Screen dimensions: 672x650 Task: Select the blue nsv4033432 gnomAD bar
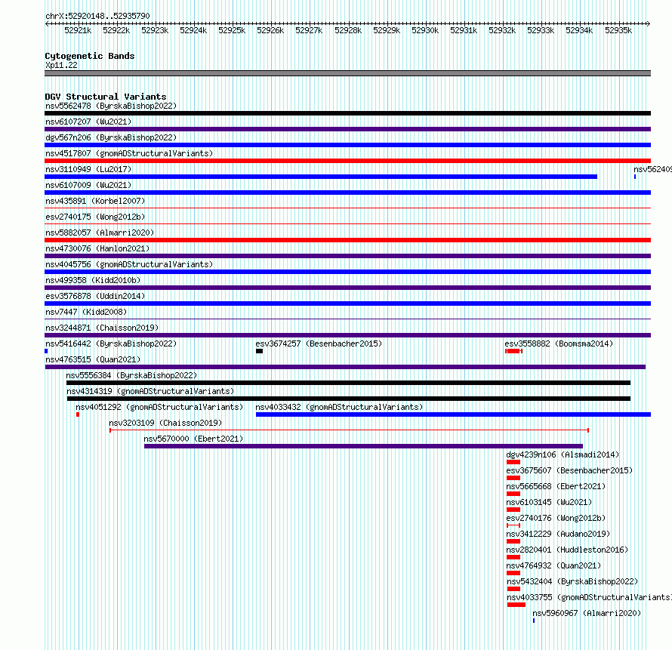point(454,414)
